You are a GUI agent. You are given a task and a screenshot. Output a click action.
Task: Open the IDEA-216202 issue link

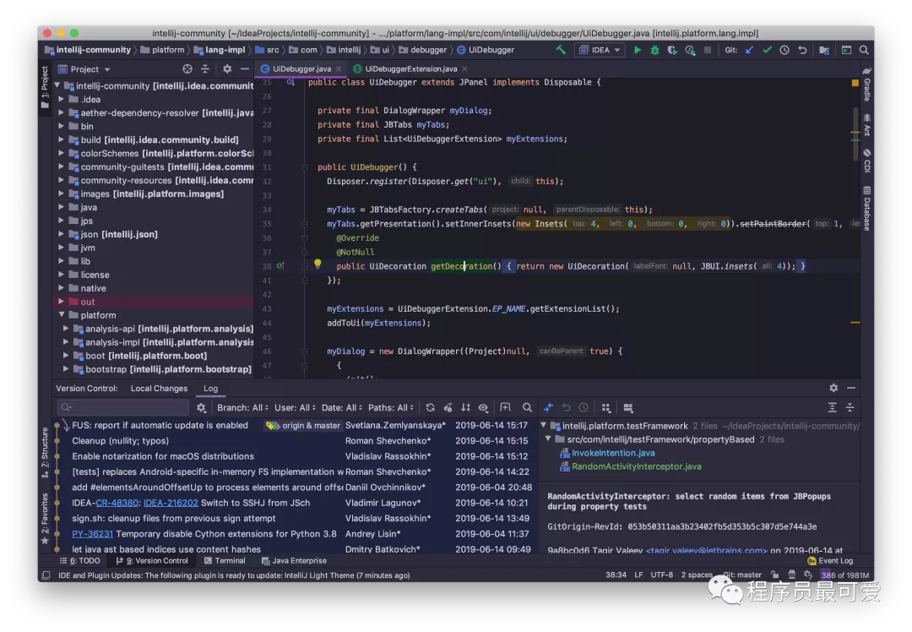[x=171, y=503]
